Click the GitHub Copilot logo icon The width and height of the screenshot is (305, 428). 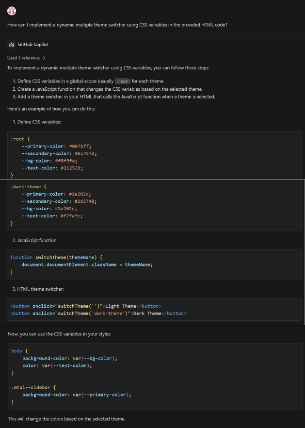pos(12,45)
